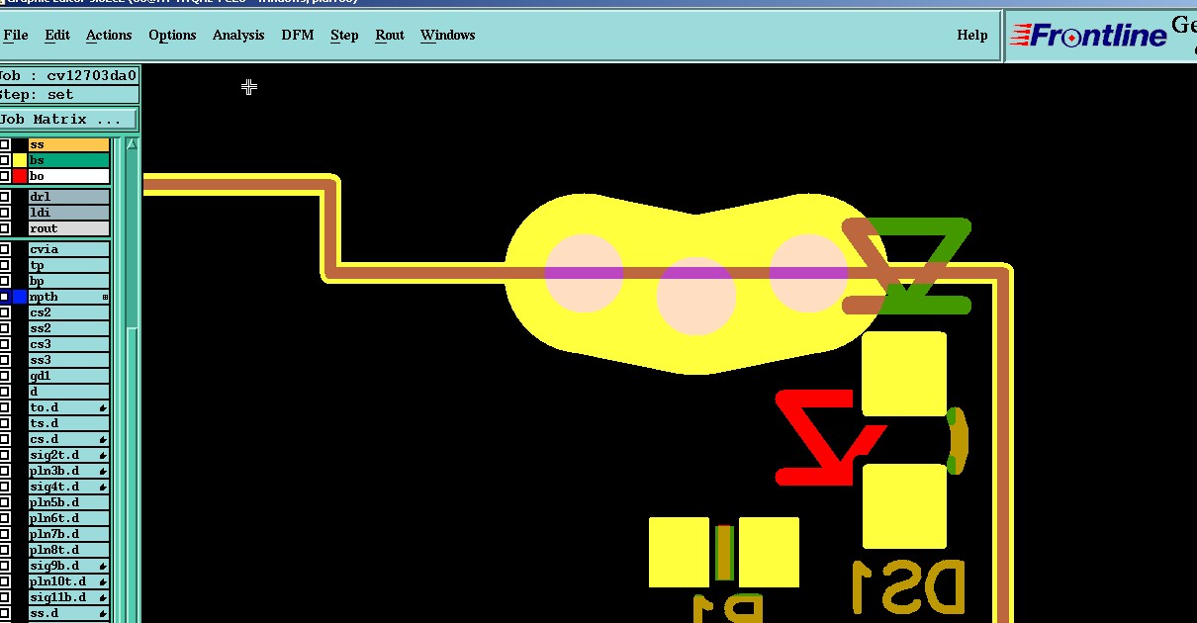Click the marker icon on sig2t.d row
This screenshot has height=623, width=1197.
104,456
